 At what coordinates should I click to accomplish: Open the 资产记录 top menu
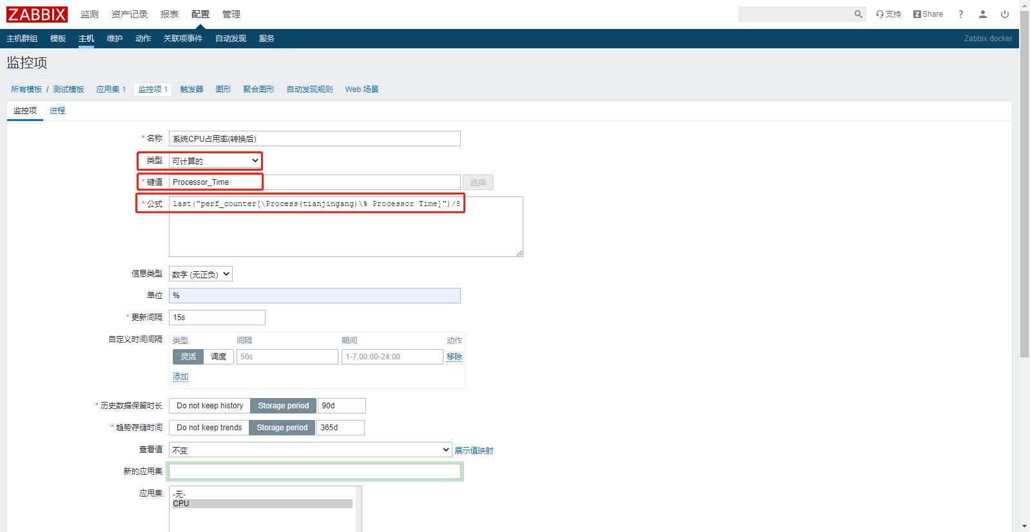tap(130, 14)
